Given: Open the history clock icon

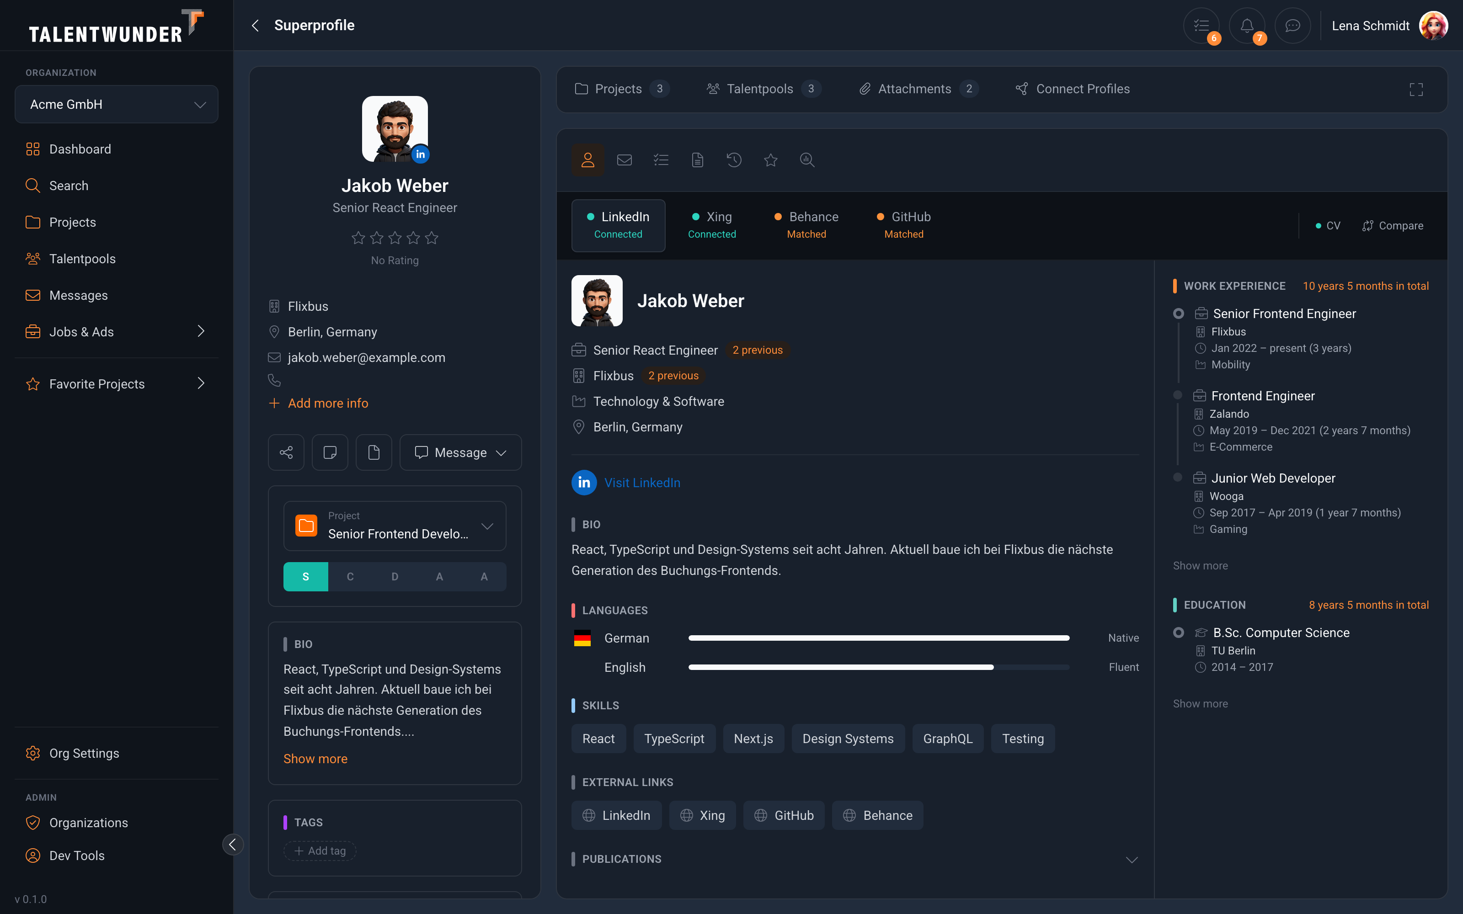Looking at the screenshot, I should click(x=734, y=160).
